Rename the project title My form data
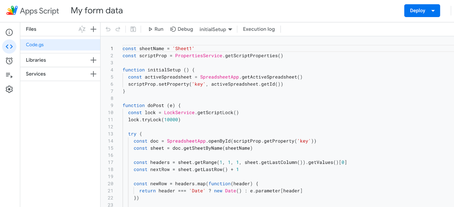This screenshot has height=207, width=454. point(97,11)
